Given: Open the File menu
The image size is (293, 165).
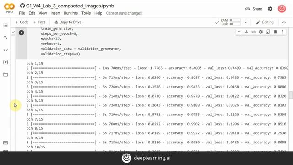Looking at the screenshot, I should [22, 13].
